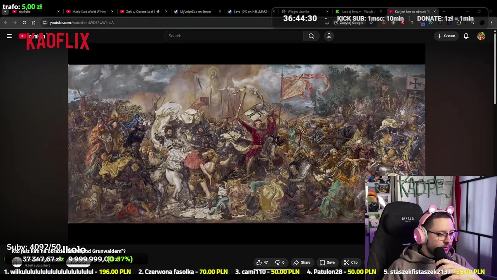Share the video

click(302, 262)
